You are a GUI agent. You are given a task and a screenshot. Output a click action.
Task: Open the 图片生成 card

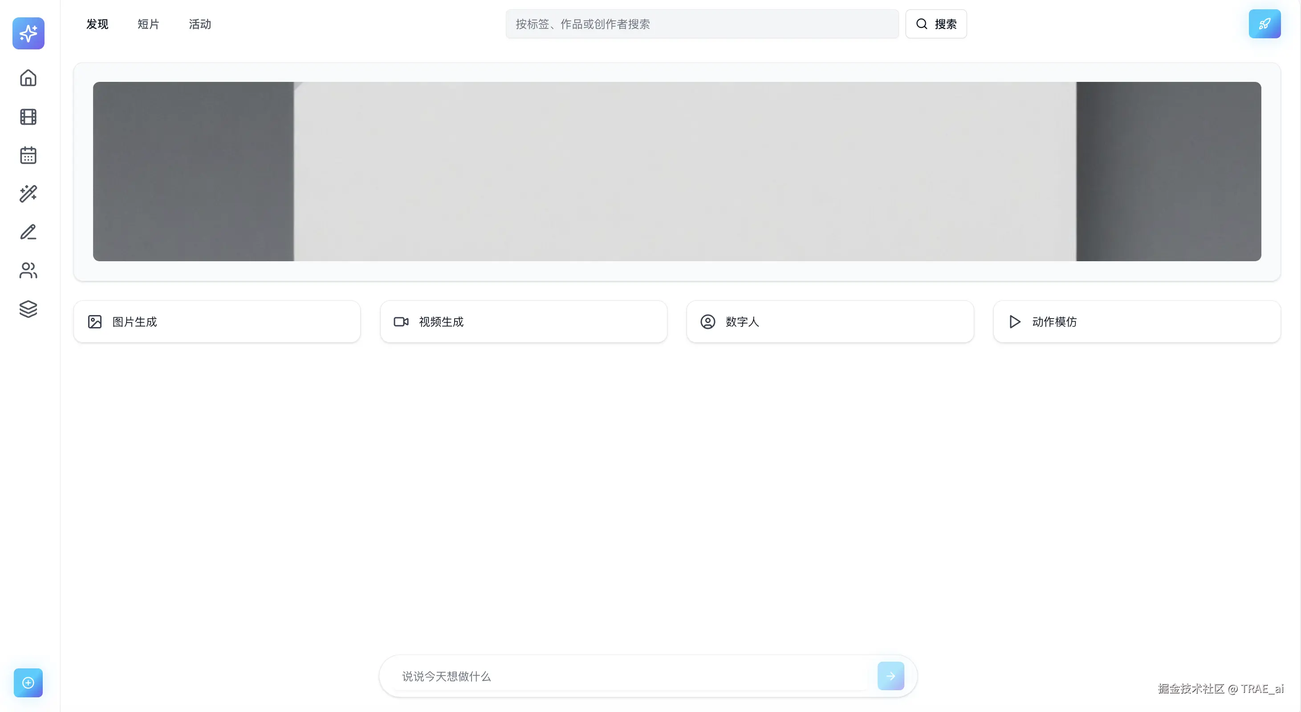(x=217, y=321)
